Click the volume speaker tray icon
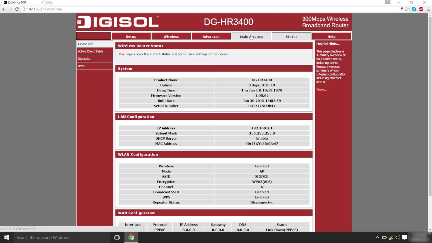Screen dimensions: 432x243 (398, 238)
